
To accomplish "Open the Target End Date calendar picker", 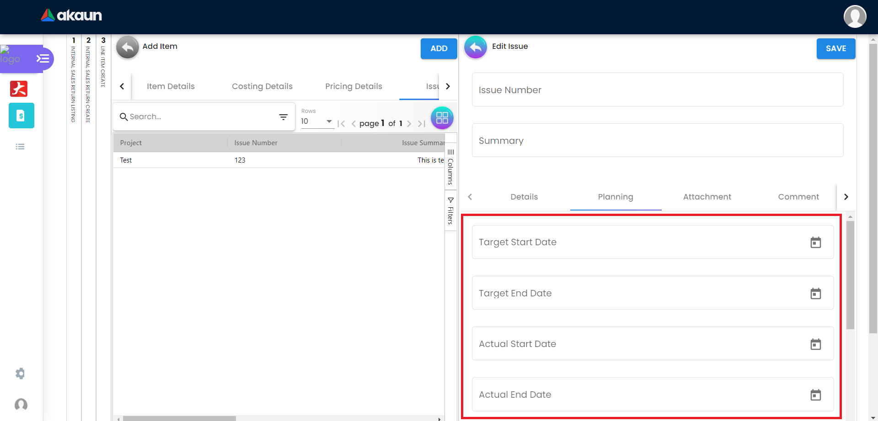I will point(816,293).
